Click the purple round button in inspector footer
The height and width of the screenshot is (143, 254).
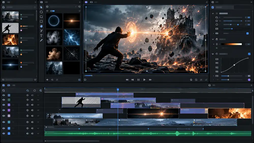249,80
